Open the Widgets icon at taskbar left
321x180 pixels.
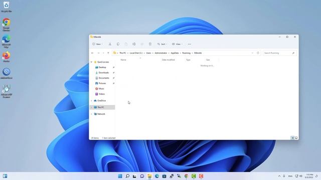coord(5,176)
